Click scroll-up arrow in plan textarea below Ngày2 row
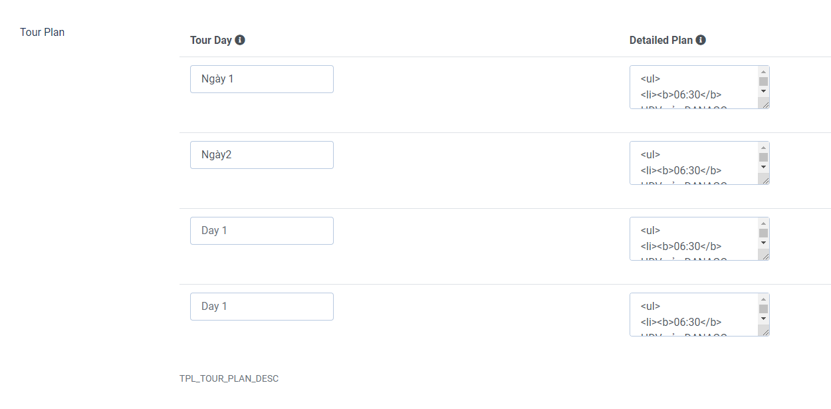The width and height of the screenshot is (831, 409). (763, 223)
